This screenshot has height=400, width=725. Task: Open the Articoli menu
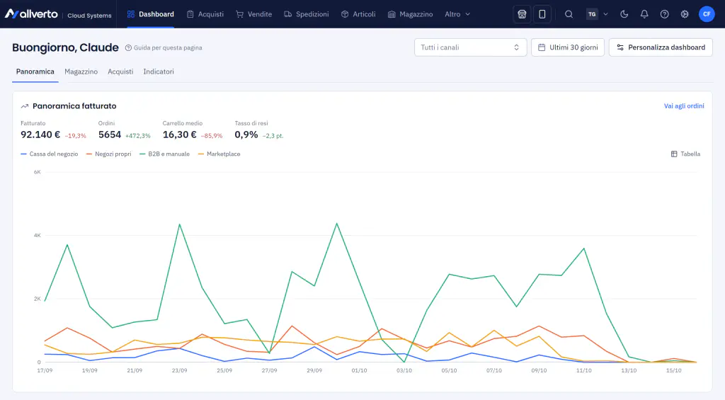coord(358,14)
